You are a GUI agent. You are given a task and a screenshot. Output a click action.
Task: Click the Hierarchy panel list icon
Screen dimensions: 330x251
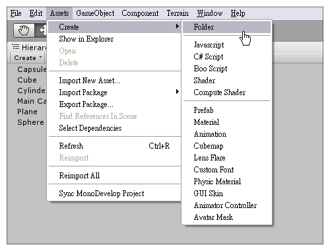(16, 47)
